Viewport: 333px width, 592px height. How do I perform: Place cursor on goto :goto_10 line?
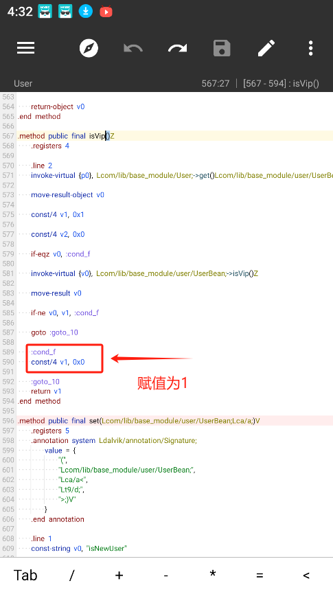[x=54, y=332]
